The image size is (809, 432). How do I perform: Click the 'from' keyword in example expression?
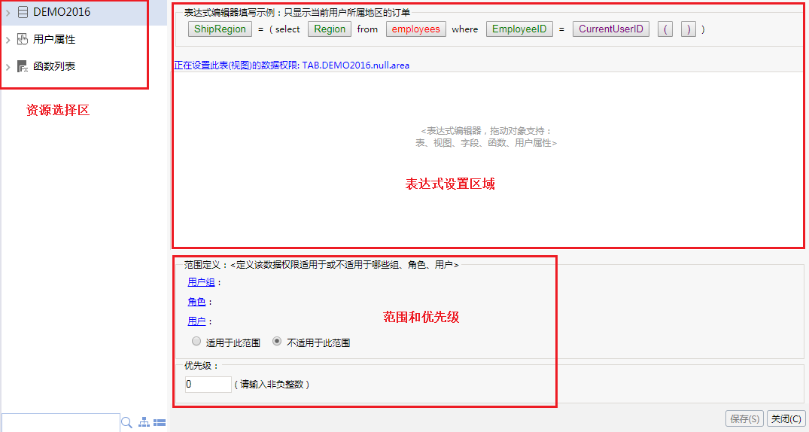[367, 29]
